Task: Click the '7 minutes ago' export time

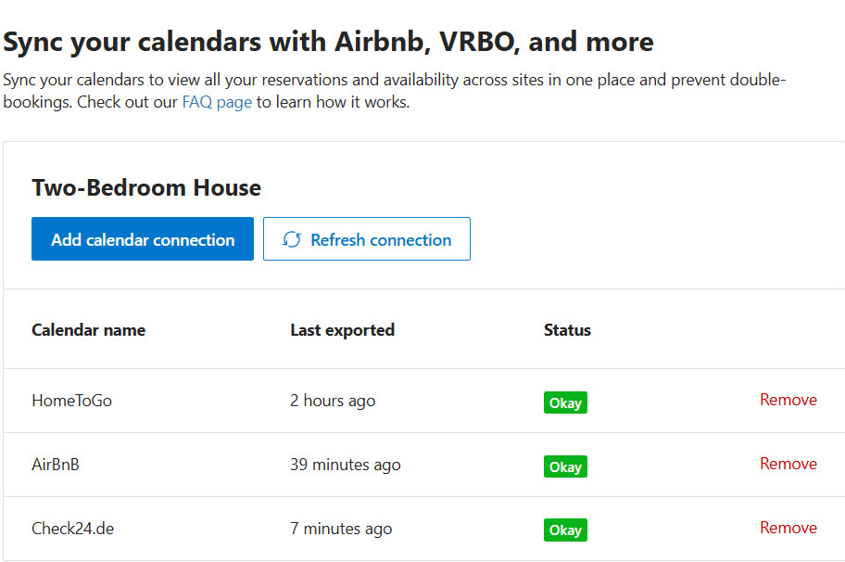Action: click(341, 529)
